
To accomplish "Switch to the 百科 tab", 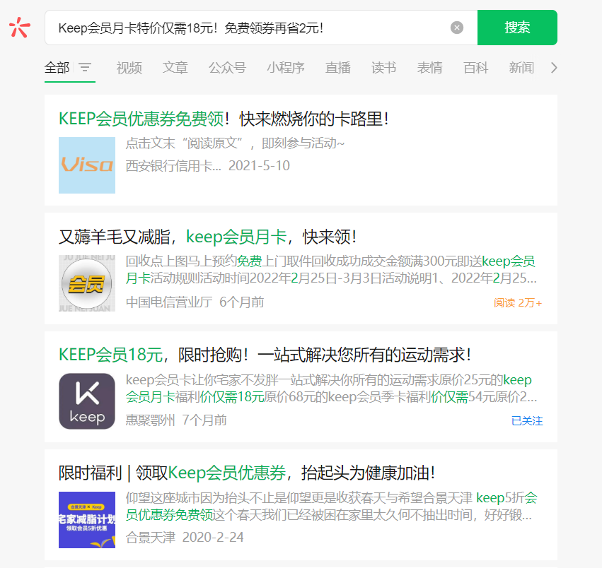I will 475,68.
